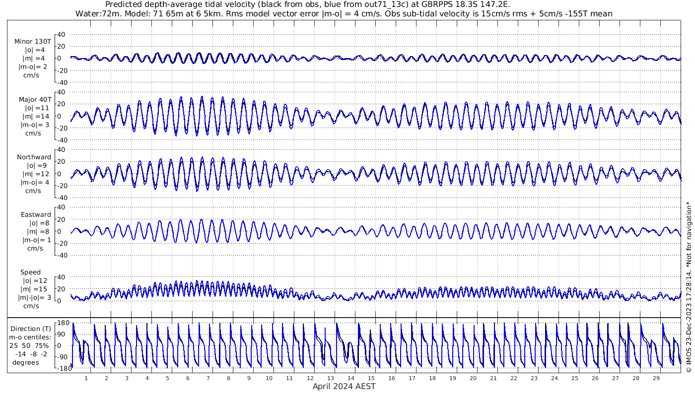The image size is (695, 397).
Task: Click the '|o| =12' value under Speed
Action: point(35,281)
